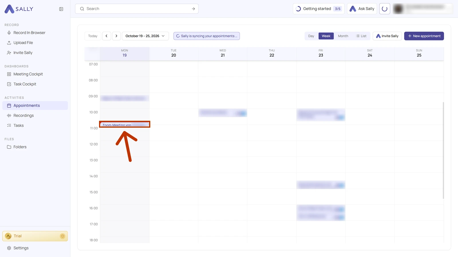Create a New appointment

pos(424,36)
